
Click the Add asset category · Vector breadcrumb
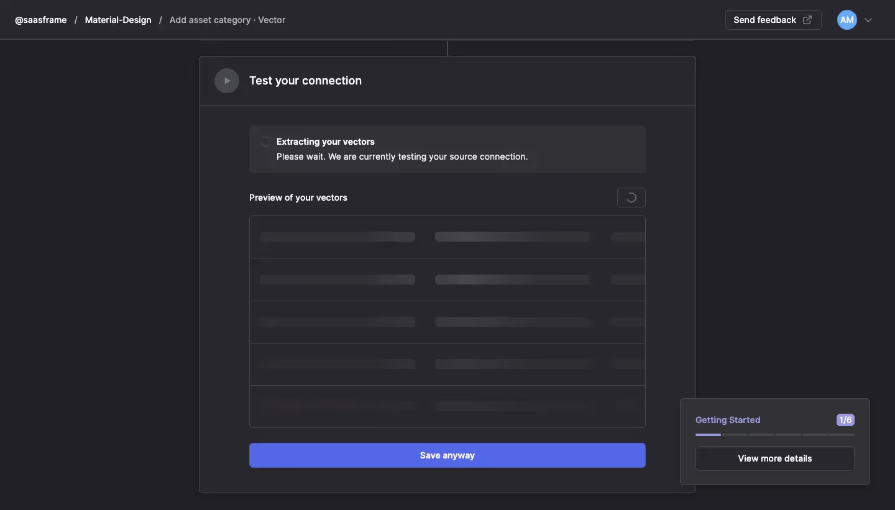pyautogui.click(x=227, y=20)
